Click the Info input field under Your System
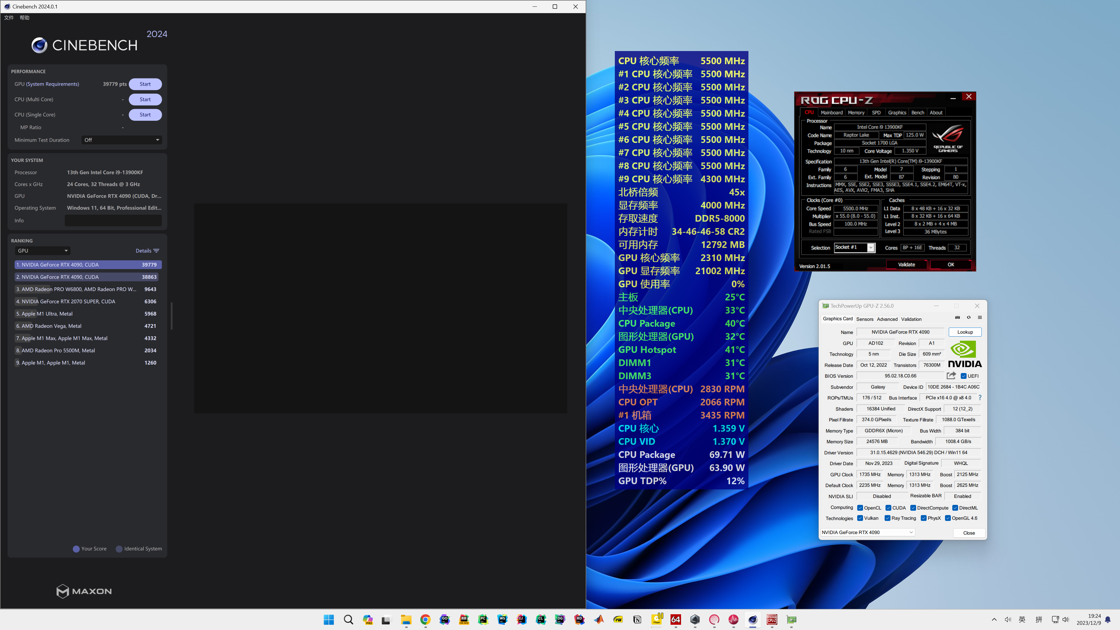Viewport: 1120px width, 630px height. 113,220
